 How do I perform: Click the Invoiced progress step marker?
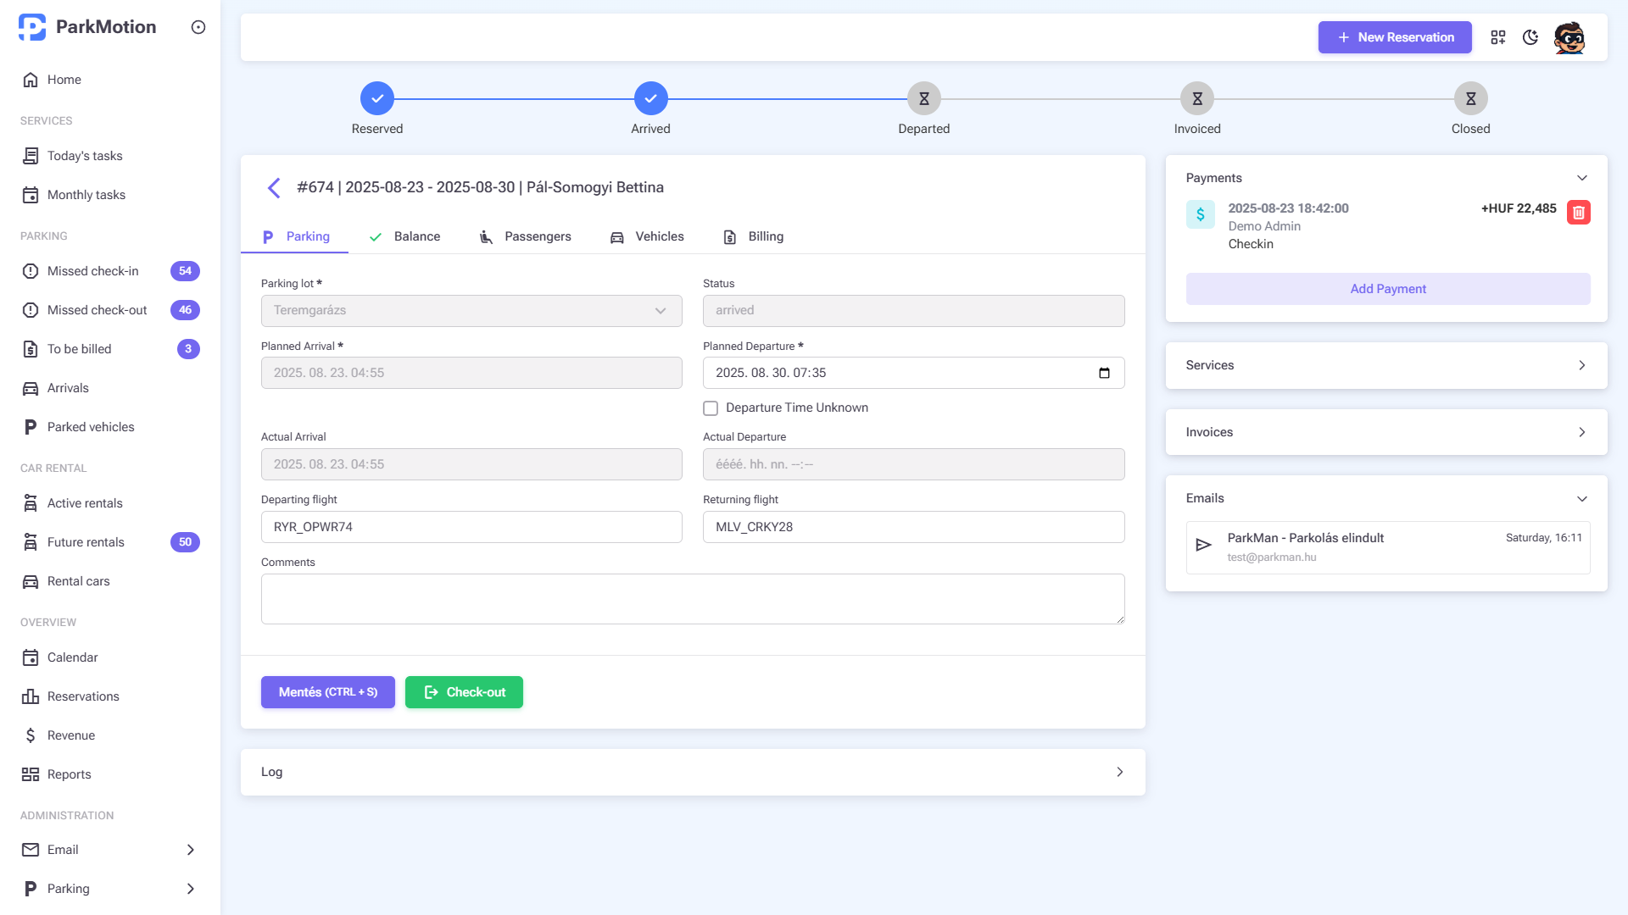pos(1196,99)
